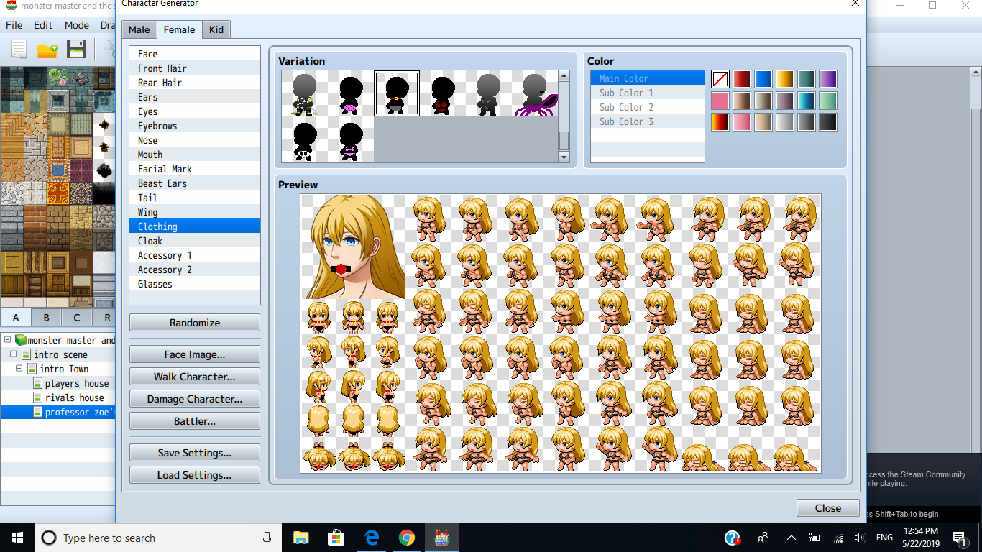The width and height of the screenshot is (982, 552).
Task: Switch to the Kid tab
Action: point(216,29)
